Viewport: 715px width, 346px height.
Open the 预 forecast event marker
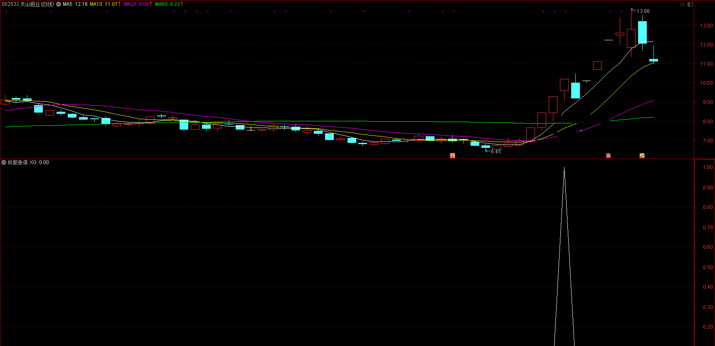pos(453,156)
